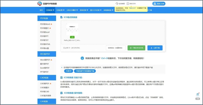Click the 迅捷PDF转换器 logo icon
Image resolution: width=203 pixels, height=105 pixels.
tap(40, 3)
